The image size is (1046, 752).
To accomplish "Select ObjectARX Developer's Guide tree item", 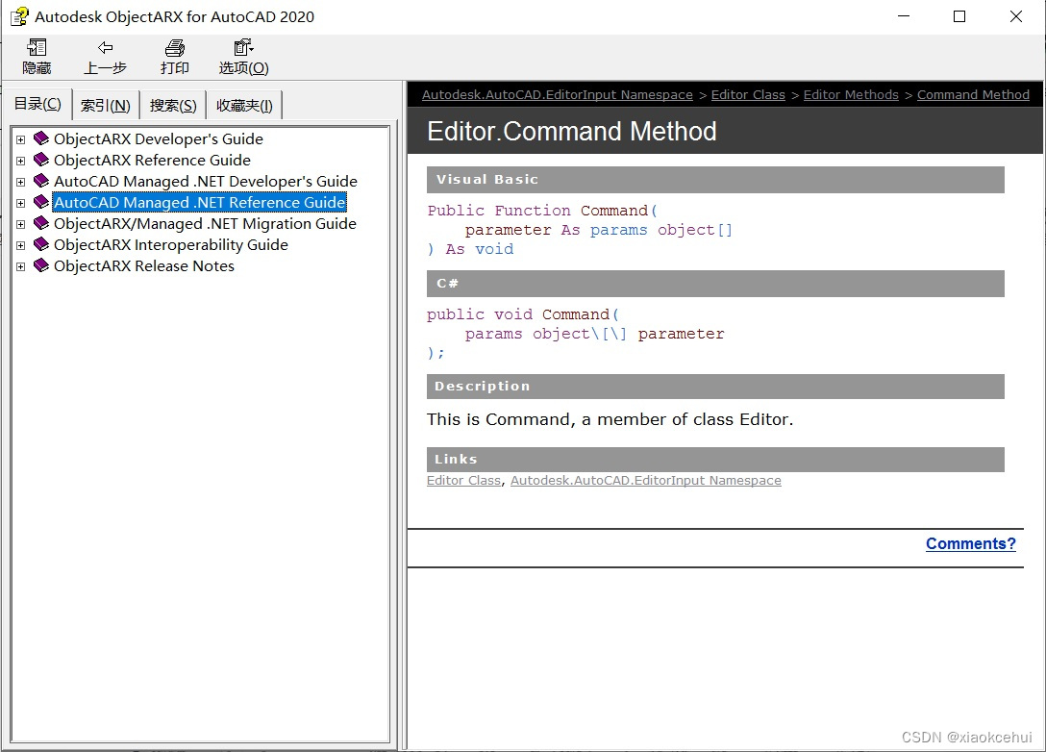I will click(158, 138).
